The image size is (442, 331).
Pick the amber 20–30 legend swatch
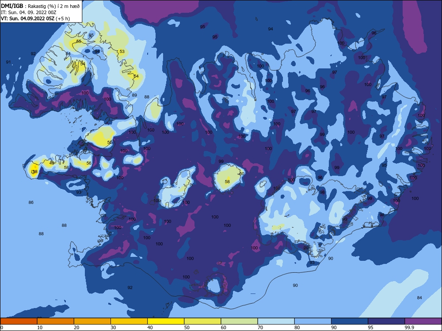coord(92,321)
